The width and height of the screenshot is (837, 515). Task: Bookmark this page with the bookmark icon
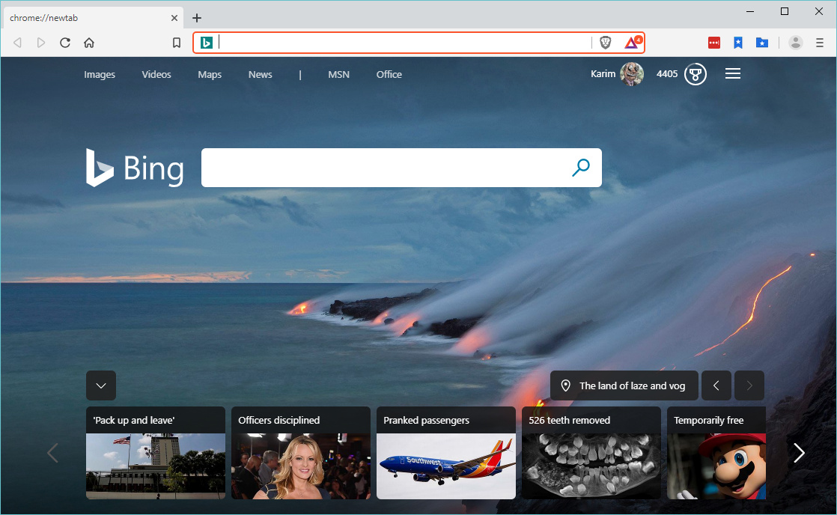177,43
